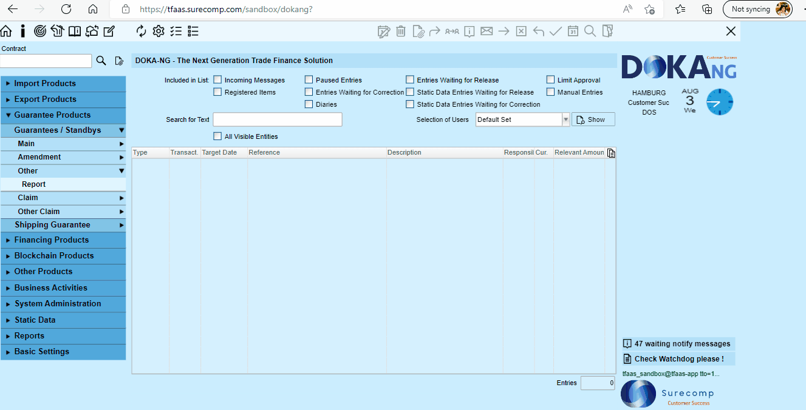Click the user-to-user reassign icon
Screen dimensions: 806x410
click(x=452, y=32)
